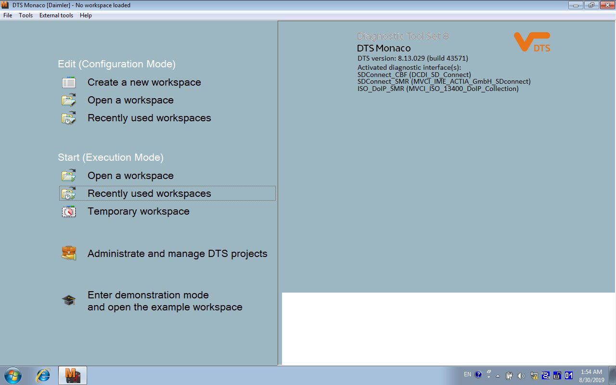Click the graduation cap demonstration mode icon
The width and height of the screenshot is (616, 385).
pos(69,301)
